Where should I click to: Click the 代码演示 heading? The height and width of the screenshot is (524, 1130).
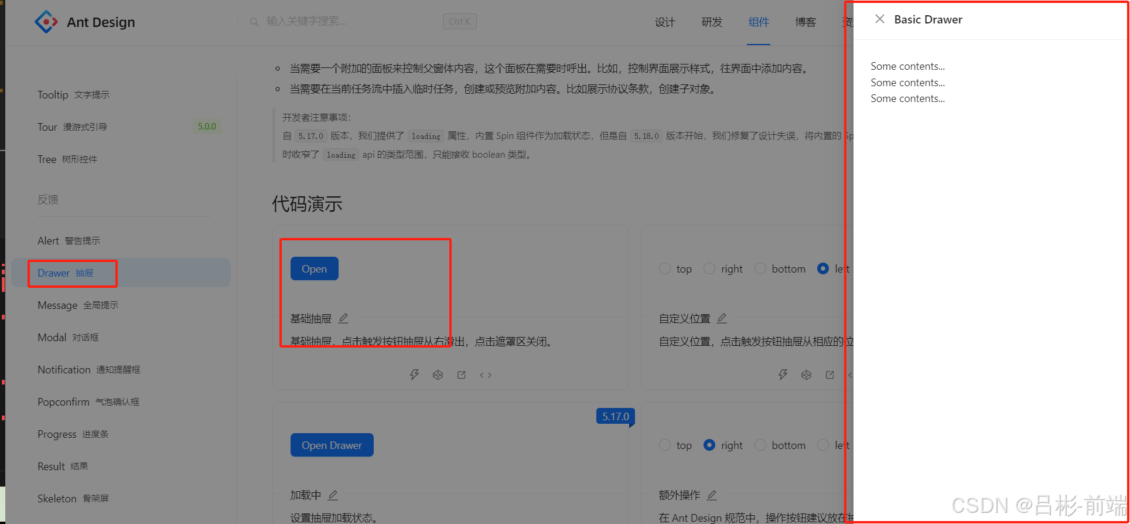pyautogui.click(x=307, y=204)
